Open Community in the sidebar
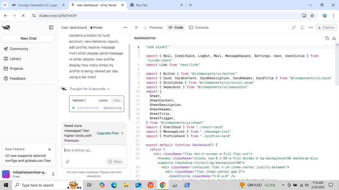Viewport: 339px width, 190px height. coord(16,49)
